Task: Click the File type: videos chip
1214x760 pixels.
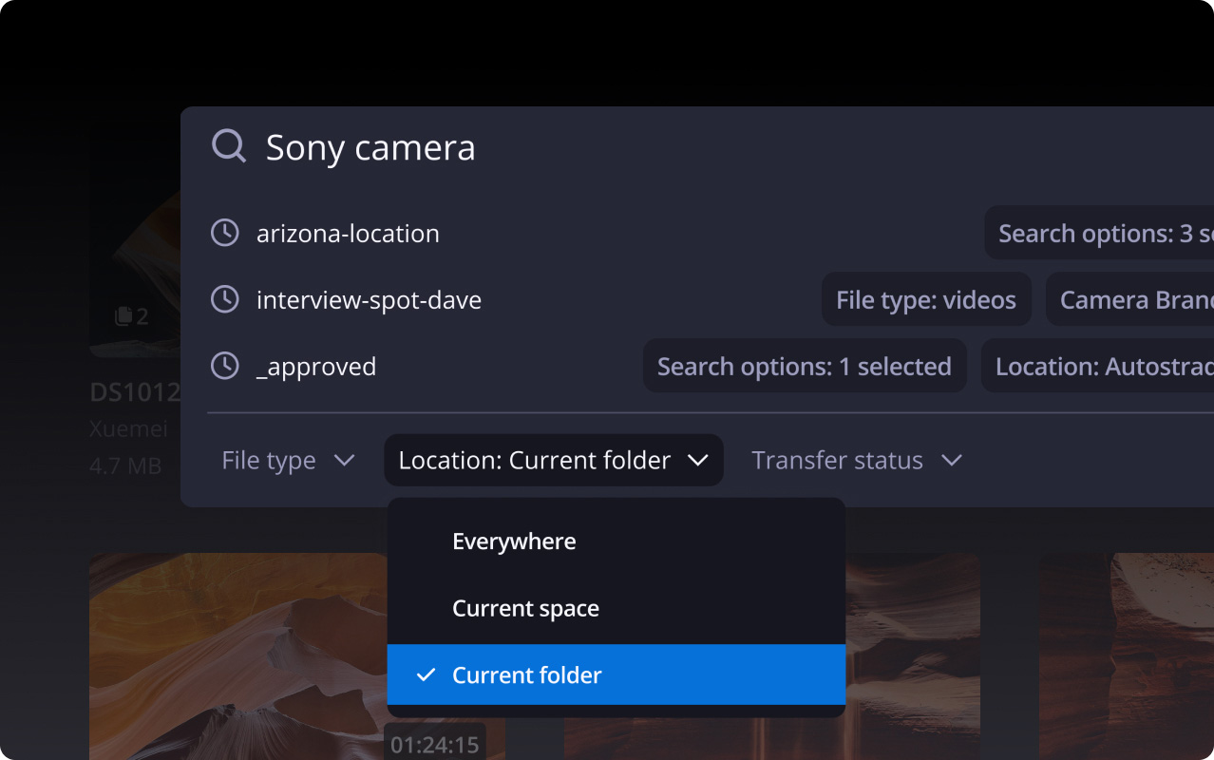Action: point(925,300)
